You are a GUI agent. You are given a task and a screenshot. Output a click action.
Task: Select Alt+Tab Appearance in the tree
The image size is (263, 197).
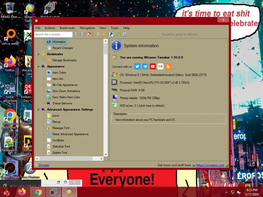coord(65,85)
